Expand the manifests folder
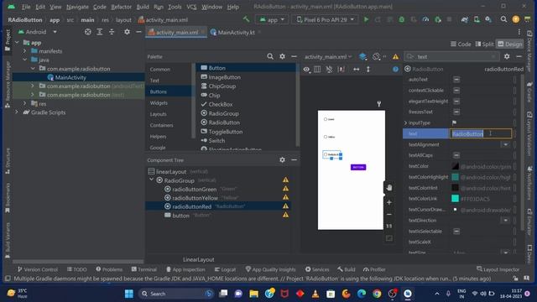This screenshot has height=302, width=537. pos(24,51)
